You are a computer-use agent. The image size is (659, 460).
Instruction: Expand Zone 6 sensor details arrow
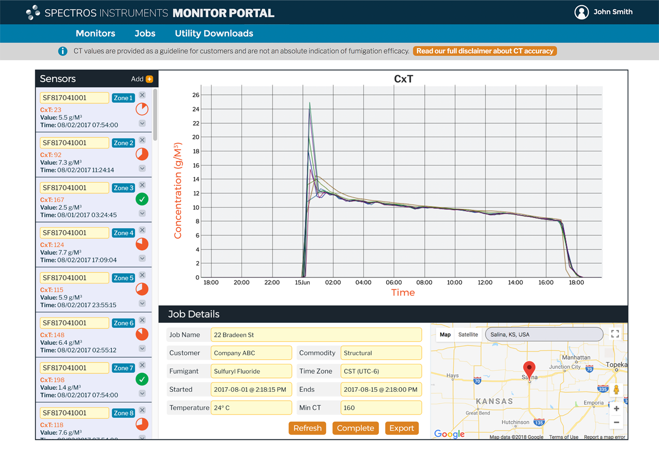coord(142,348)
